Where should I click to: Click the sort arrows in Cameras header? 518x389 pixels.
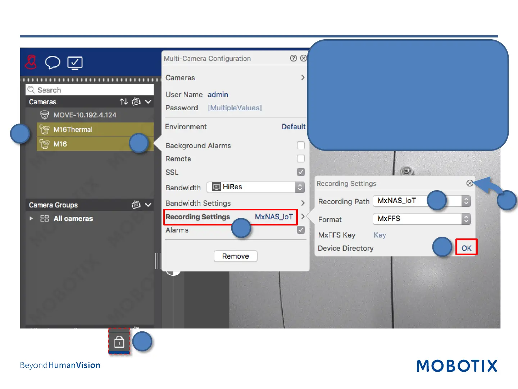[x=124, y=102]
